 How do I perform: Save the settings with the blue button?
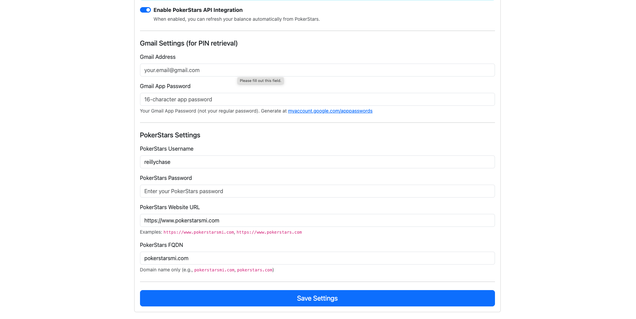(317, 298)
